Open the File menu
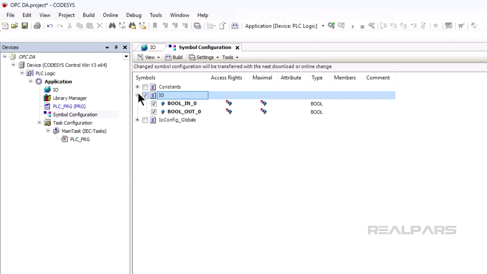Screen dimensions: 487x274 point(10,15)
